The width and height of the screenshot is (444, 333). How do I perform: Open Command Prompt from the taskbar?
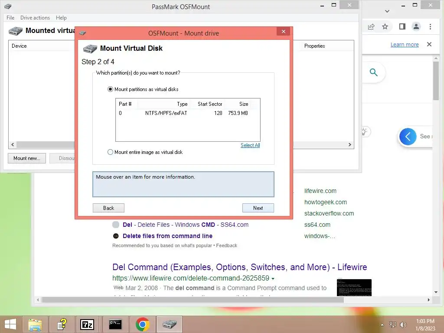115,324
